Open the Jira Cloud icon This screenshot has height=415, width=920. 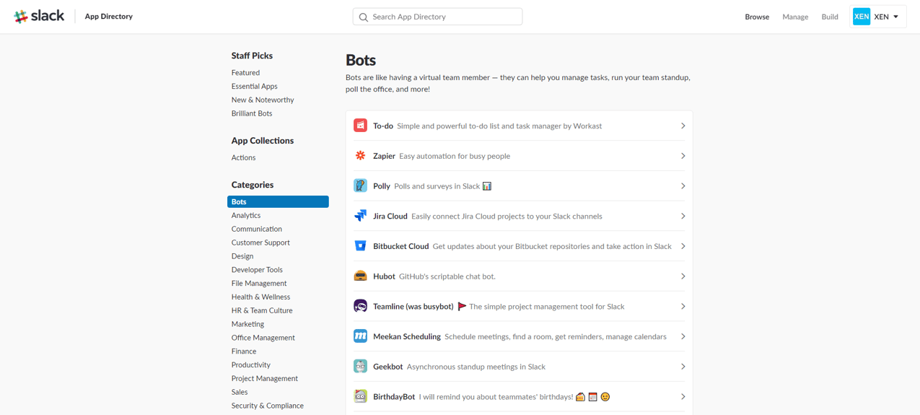(x=360, y=216)
